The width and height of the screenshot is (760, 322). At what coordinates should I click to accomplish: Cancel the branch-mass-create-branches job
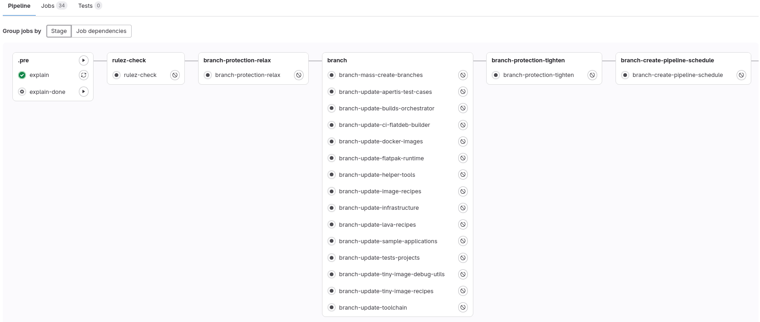coord(463,75)
